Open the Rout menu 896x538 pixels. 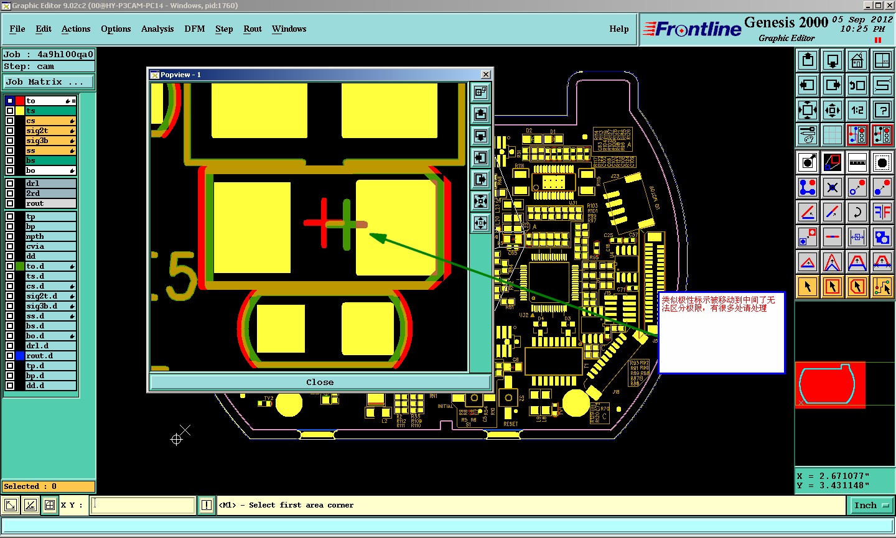pyautogui.click(x=253, y=29)
